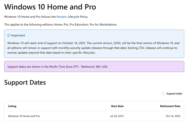Click the Expand table button label
The image size is (188, 124).
(x=174, y=94)
